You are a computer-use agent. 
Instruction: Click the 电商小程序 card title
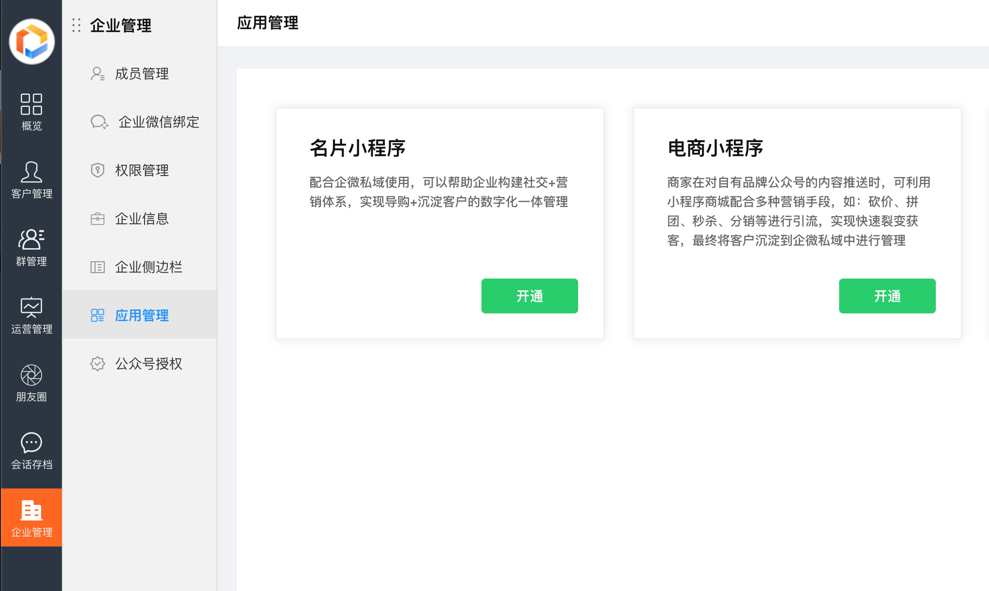click(715, 148)
